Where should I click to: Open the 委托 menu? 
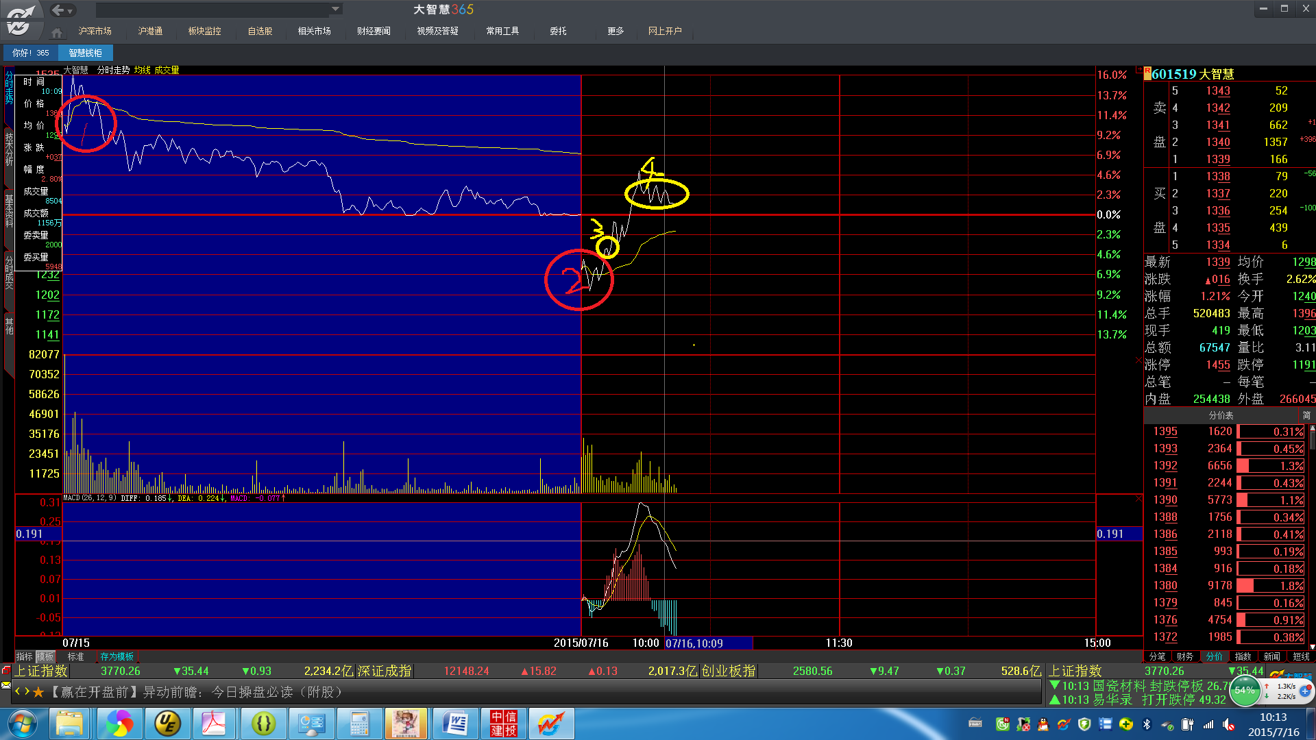pyautogui.click(x=558, y=31)
